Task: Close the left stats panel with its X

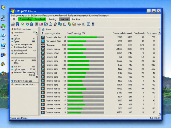Action: (37, 77)
